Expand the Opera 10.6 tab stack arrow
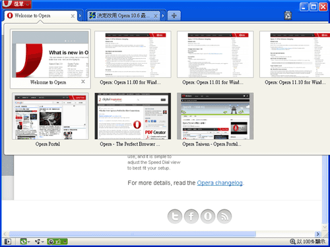Screen dimensions: 330x247 [x=163, y=16]
